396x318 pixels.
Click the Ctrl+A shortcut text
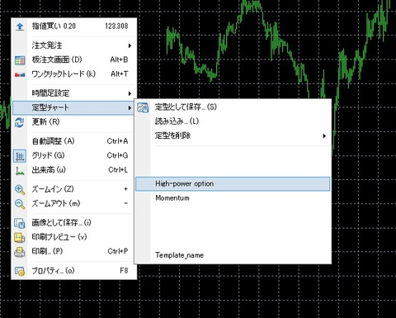click(x=117, y=141)
